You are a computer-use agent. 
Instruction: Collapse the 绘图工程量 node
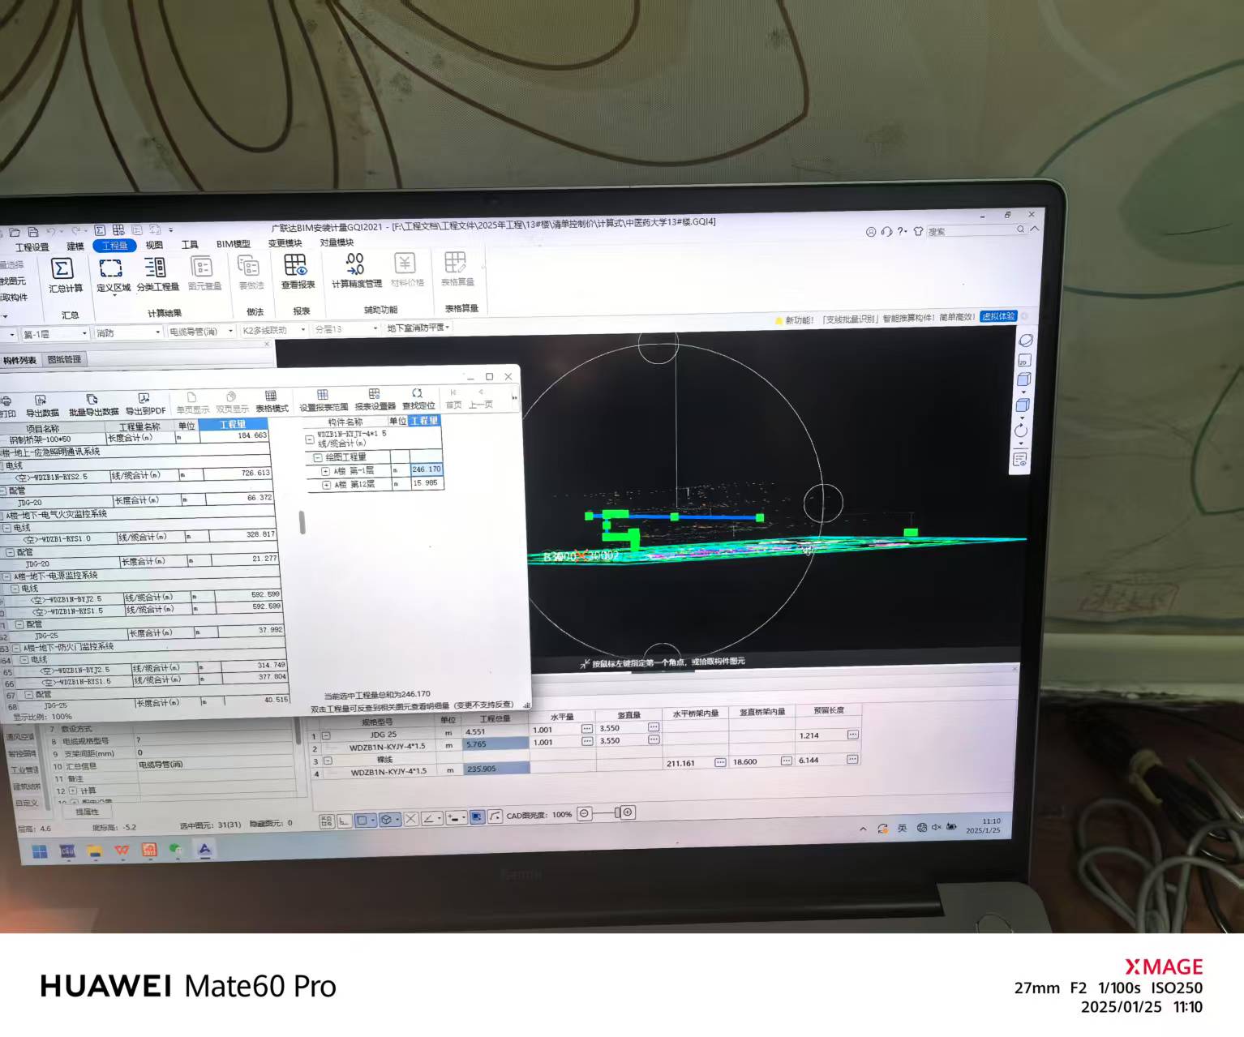pos(317,458)
